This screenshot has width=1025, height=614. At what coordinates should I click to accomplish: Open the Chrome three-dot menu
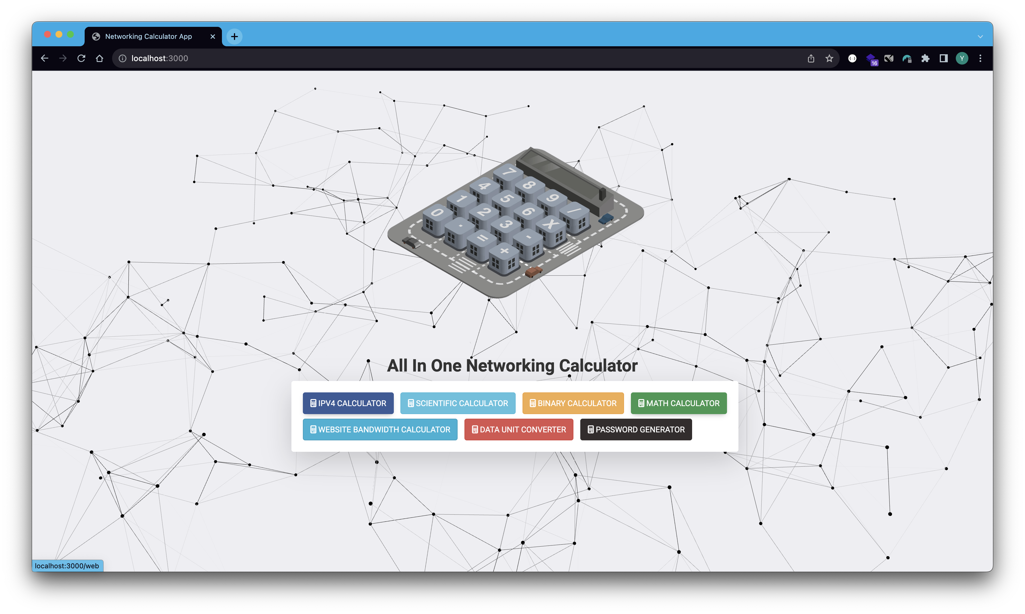point(980,58)
